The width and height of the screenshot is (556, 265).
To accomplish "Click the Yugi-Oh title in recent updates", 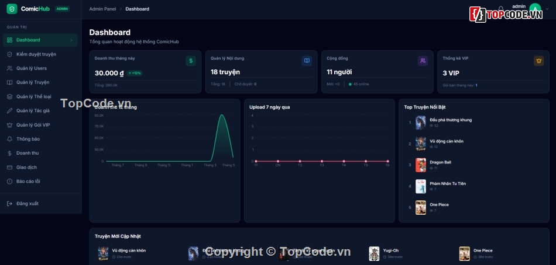I will 391,250.
